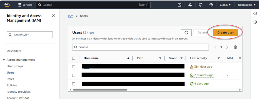Refresh the Users list
Viewport: 259px width, 99px height.
186,32
